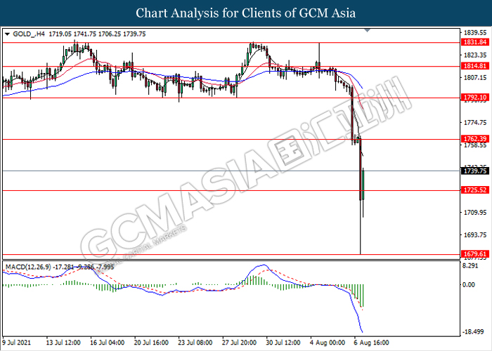The height and width of the screenshot is (351, 492).
Task: Select the 1831.84 resistance price label
Action: (x=475, y=42)
